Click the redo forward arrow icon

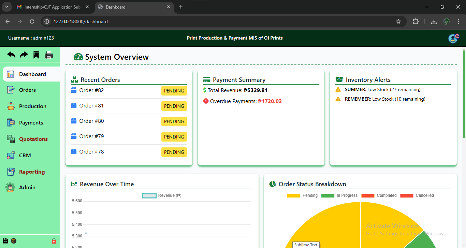click(x=24, y=55)
